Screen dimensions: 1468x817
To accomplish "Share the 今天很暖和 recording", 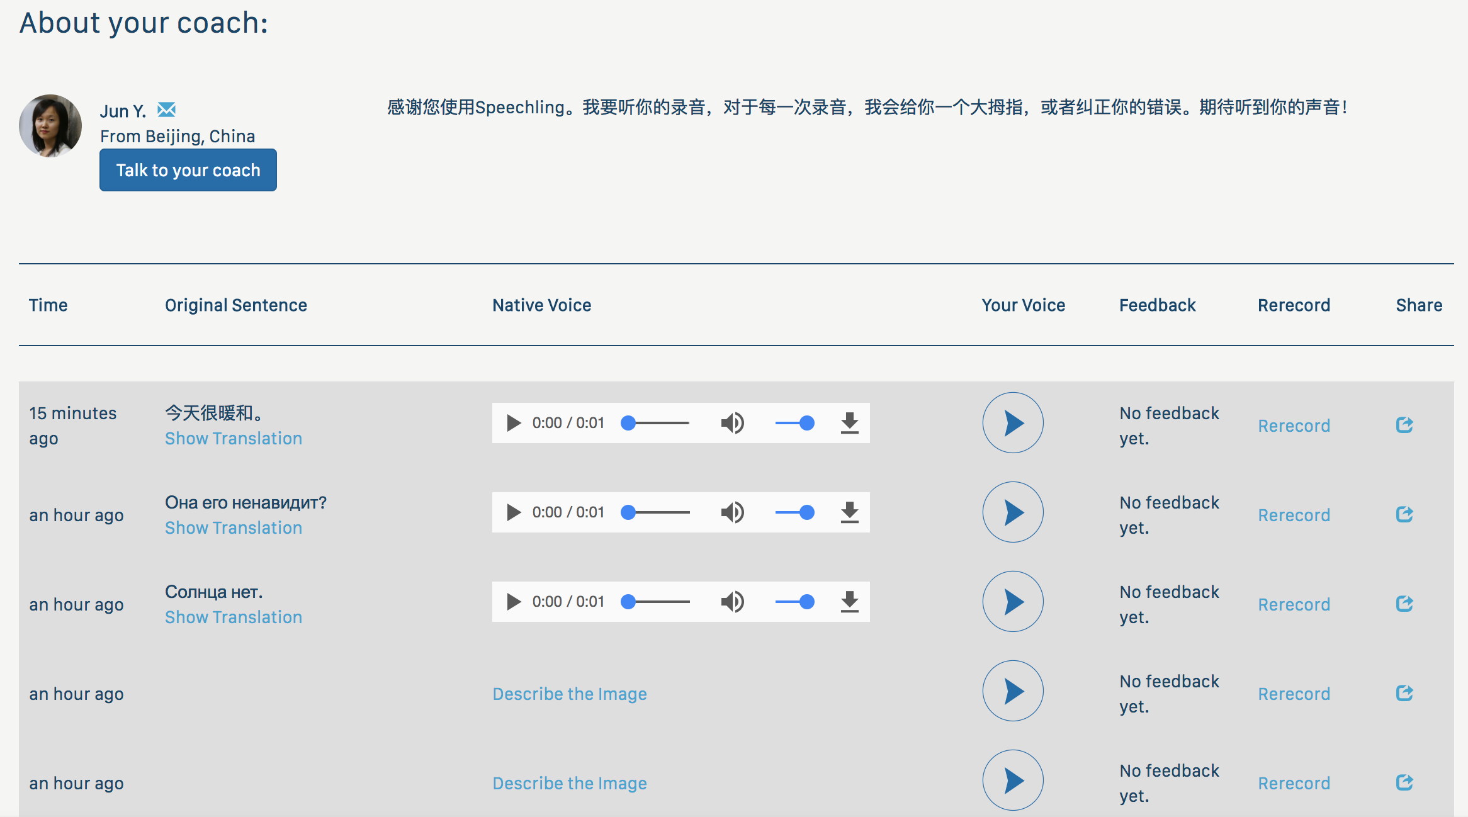I will point(1404,425).
